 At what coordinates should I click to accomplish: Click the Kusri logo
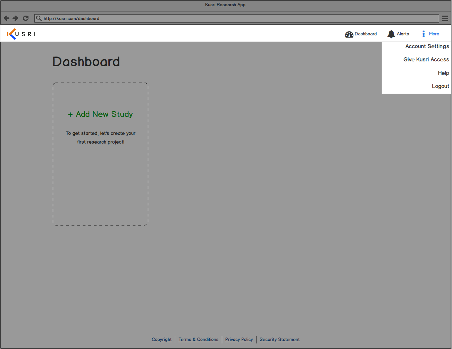click(x=22, y=34)
